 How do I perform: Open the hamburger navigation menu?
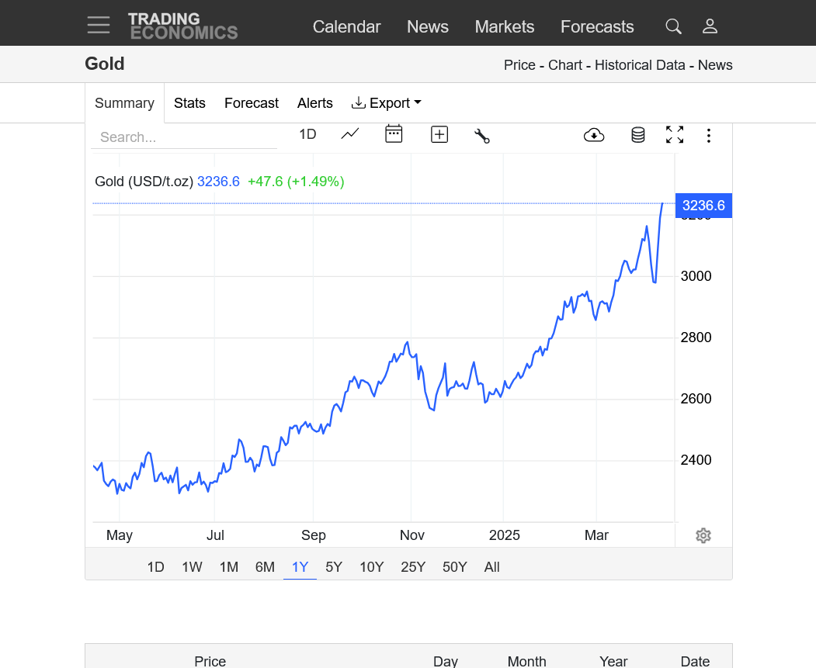point(99,26)
